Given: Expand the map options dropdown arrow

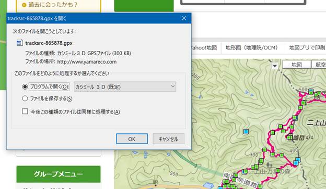Looking at the screenshot, I should [x=275, y=66].
